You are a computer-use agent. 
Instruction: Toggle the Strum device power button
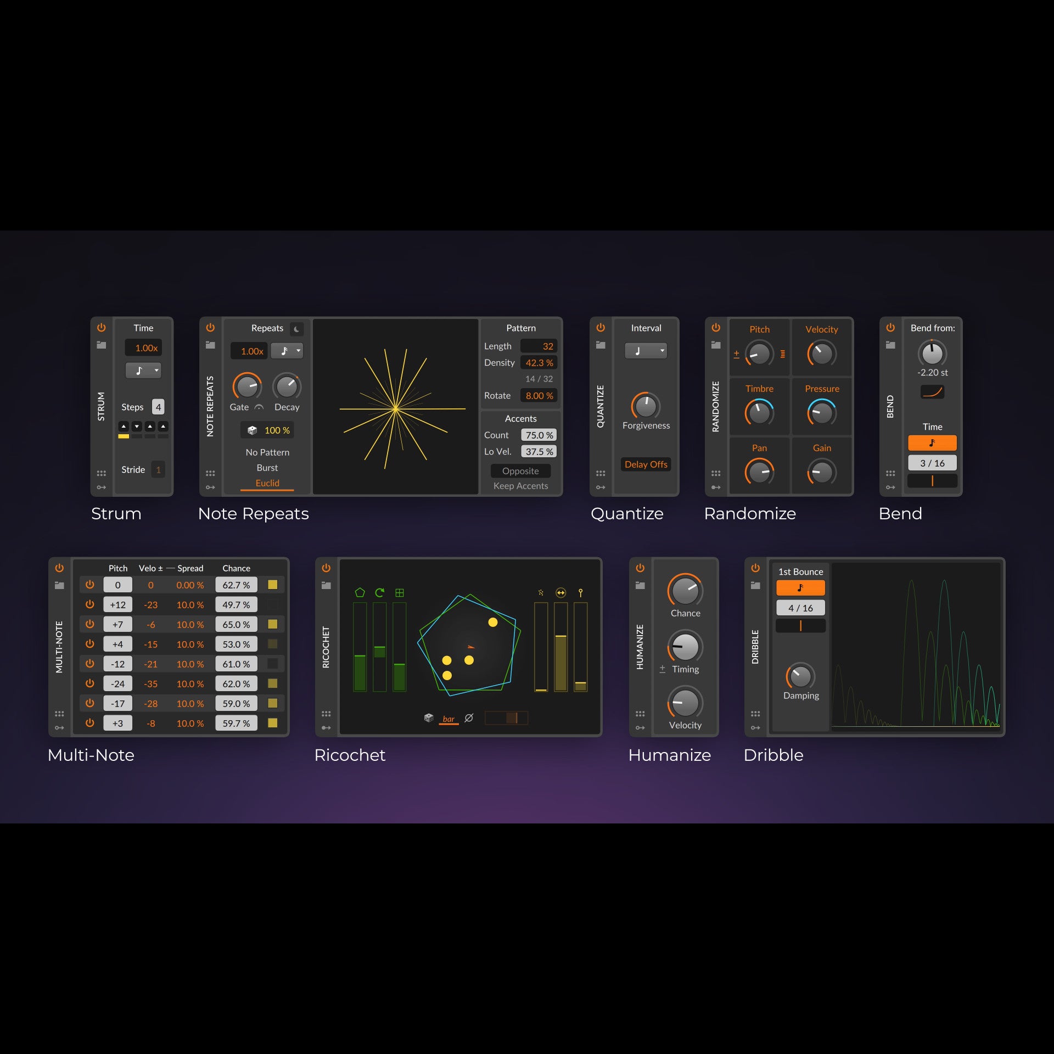pyautogui.click(x=102, y=328)
